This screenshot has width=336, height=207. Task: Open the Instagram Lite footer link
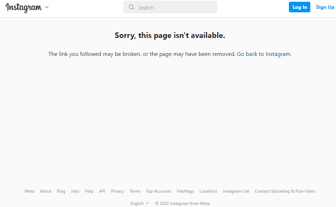point(236,191)
